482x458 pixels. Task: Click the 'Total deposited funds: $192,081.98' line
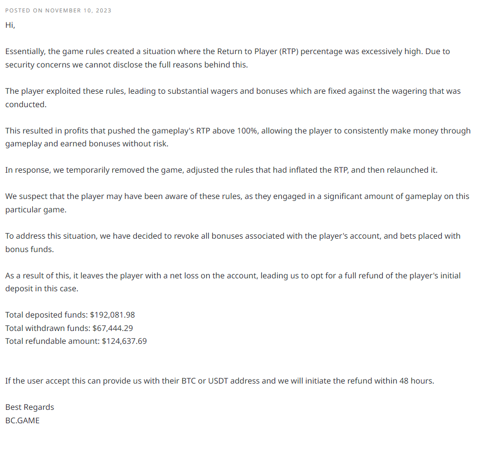tap(70, 315)
